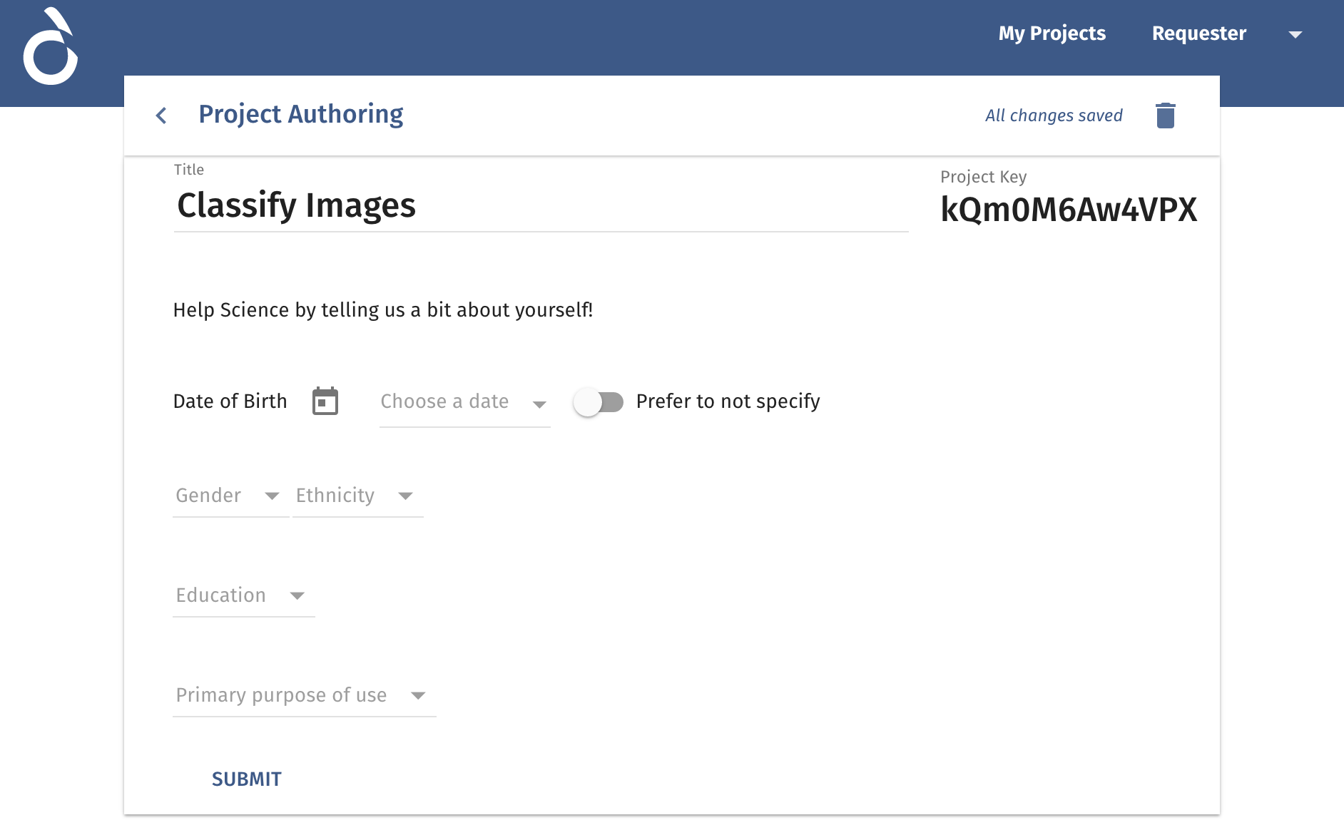This screenshot has width=1344, height=840.
Task: Select the project key kQm0M6Aw4VPX text
Action: (1069, 210)
